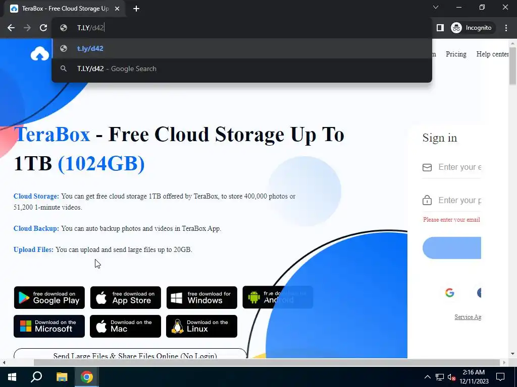Go back with the browser back arrow

pyautogui.click(x=11, y=28)
